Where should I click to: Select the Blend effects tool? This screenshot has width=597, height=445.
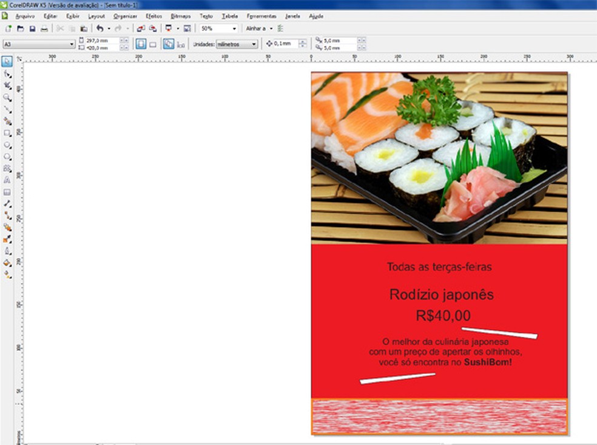pyautogui.click(x=7, y=228)
